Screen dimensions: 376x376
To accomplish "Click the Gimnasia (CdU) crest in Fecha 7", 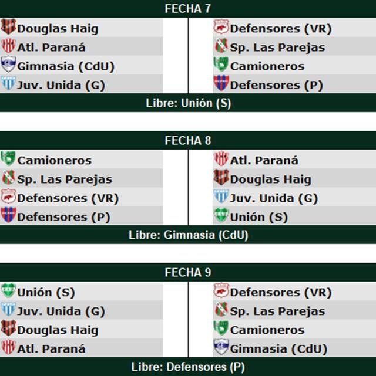I will (8, 65).
